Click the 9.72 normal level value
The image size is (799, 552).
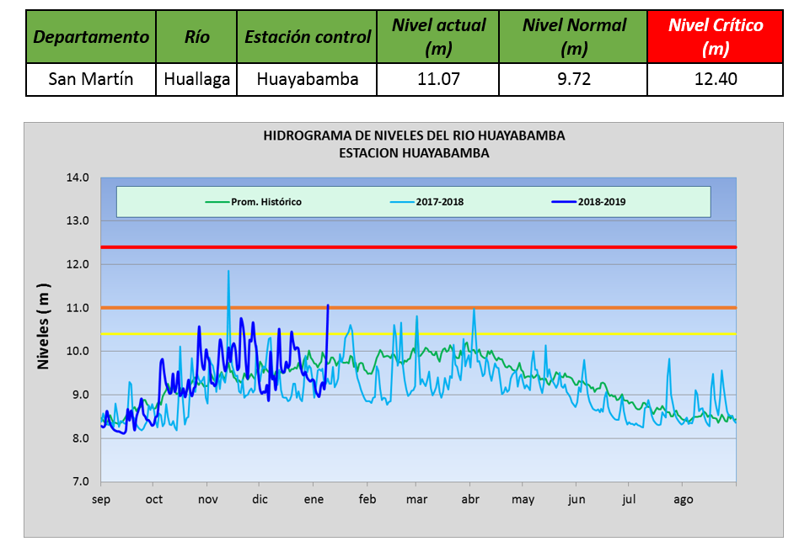click(573, 80)
